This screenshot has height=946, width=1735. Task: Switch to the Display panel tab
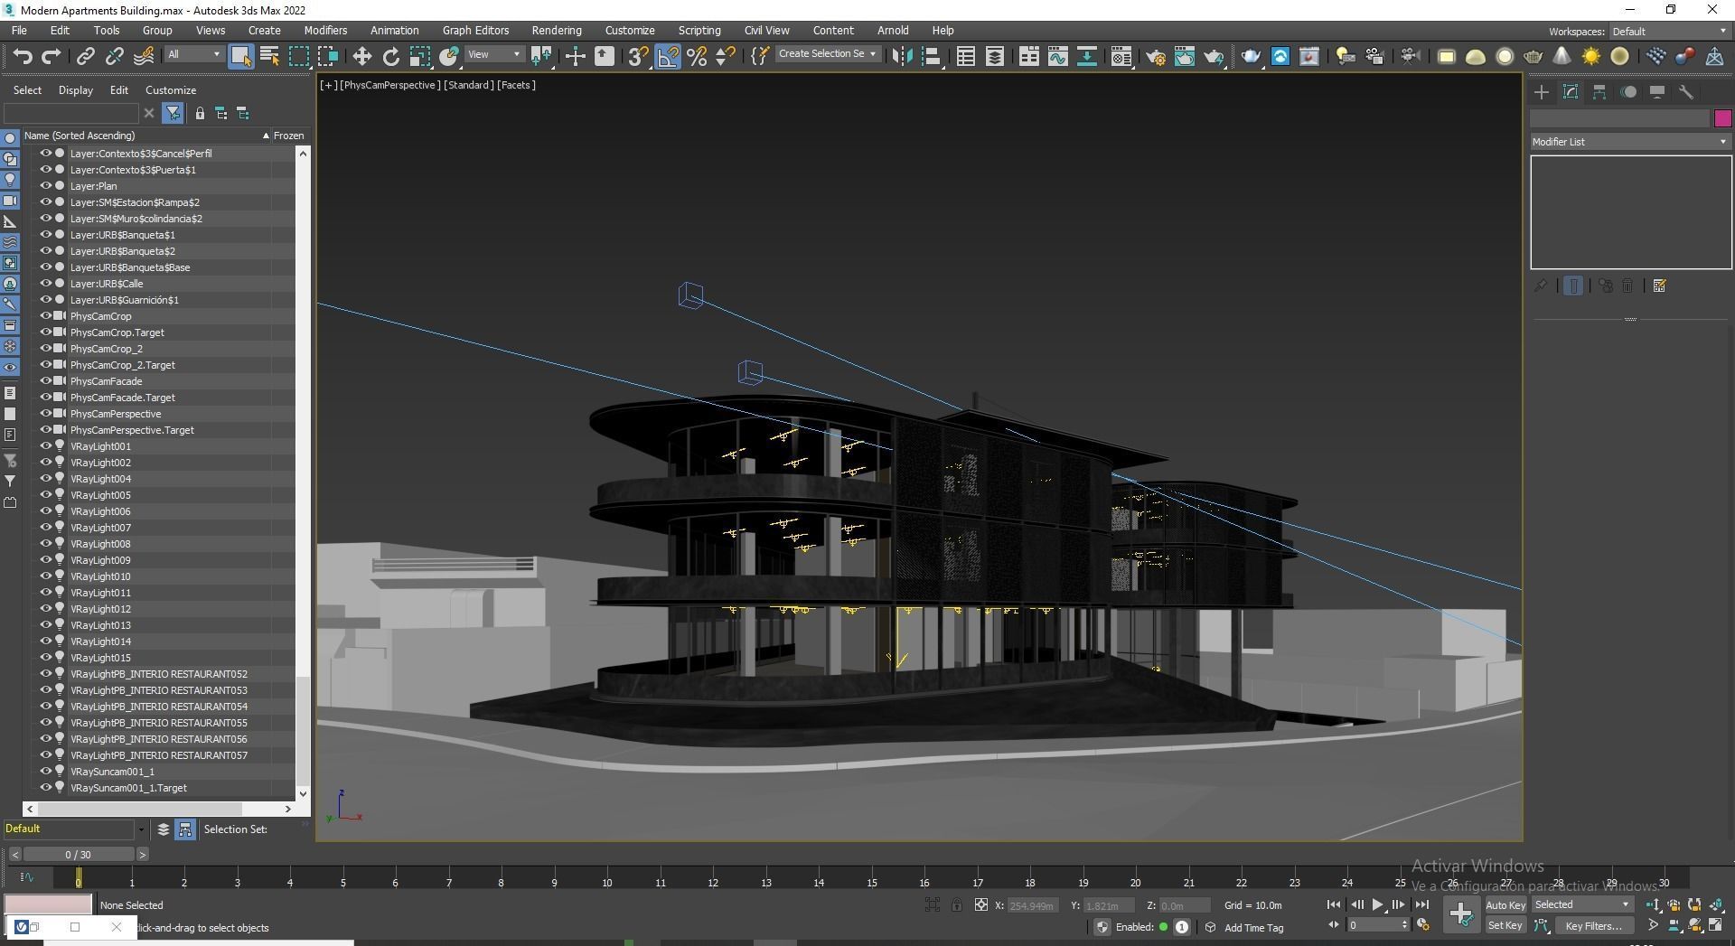coord(1657,92)
